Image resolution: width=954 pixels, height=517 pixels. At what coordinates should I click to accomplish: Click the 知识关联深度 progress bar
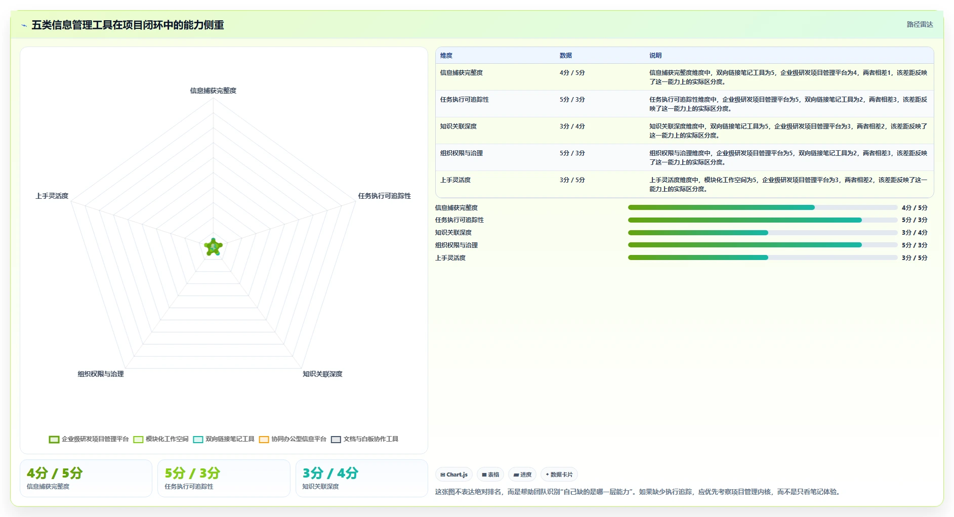click(763, 233)
